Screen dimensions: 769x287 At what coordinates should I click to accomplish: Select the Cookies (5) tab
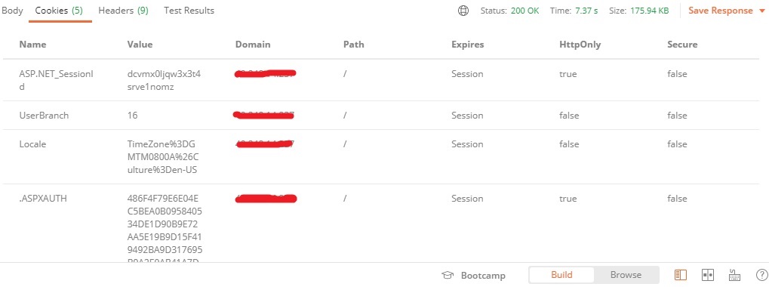tap(59, 11)
